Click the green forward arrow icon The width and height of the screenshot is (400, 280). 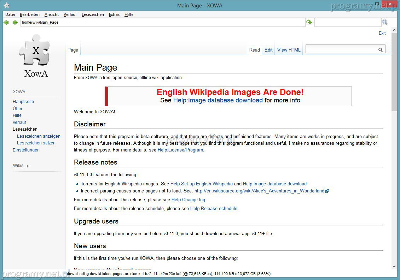(15, 22)
